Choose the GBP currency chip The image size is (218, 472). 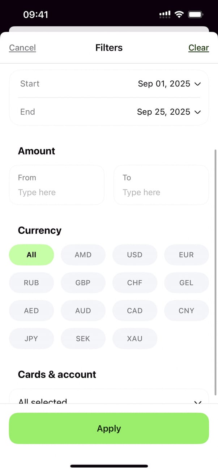point(83,283)
